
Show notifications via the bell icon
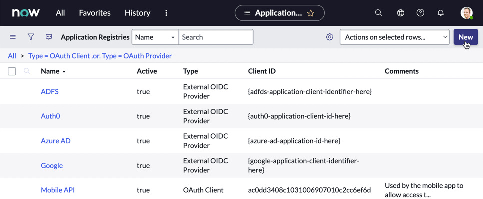pos(441,13)
